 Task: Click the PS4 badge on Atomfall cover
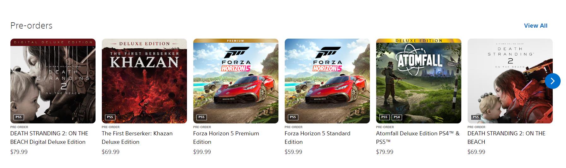[397, 117]
